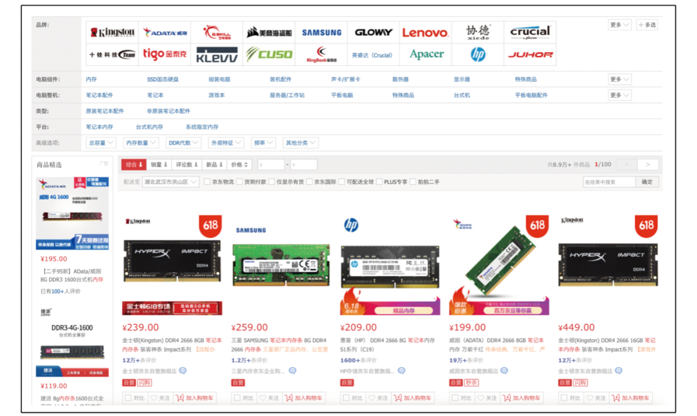The image size is (697, 416).
Task: Choose the Lenovo brand logo
Action: pyautogui.click(x=425, y=32)
